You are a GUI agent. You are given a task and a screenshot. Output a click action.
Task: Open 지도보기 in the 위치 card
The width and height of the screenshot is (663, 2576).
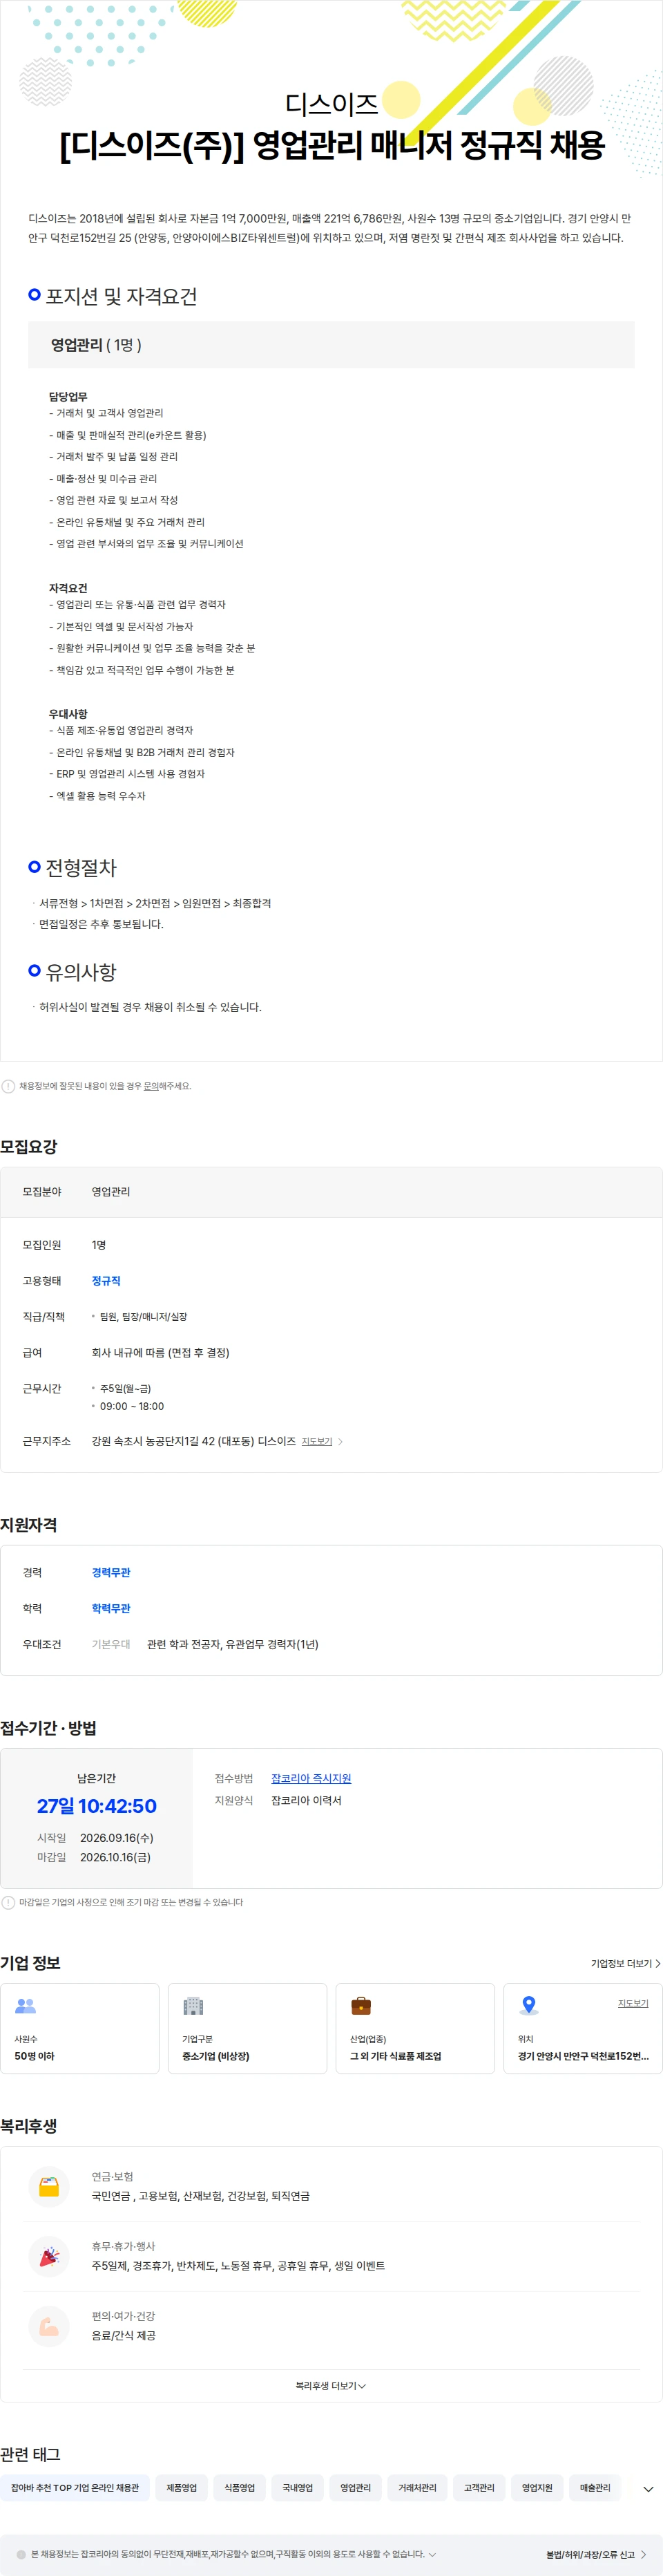click(x=633, y=2003)
